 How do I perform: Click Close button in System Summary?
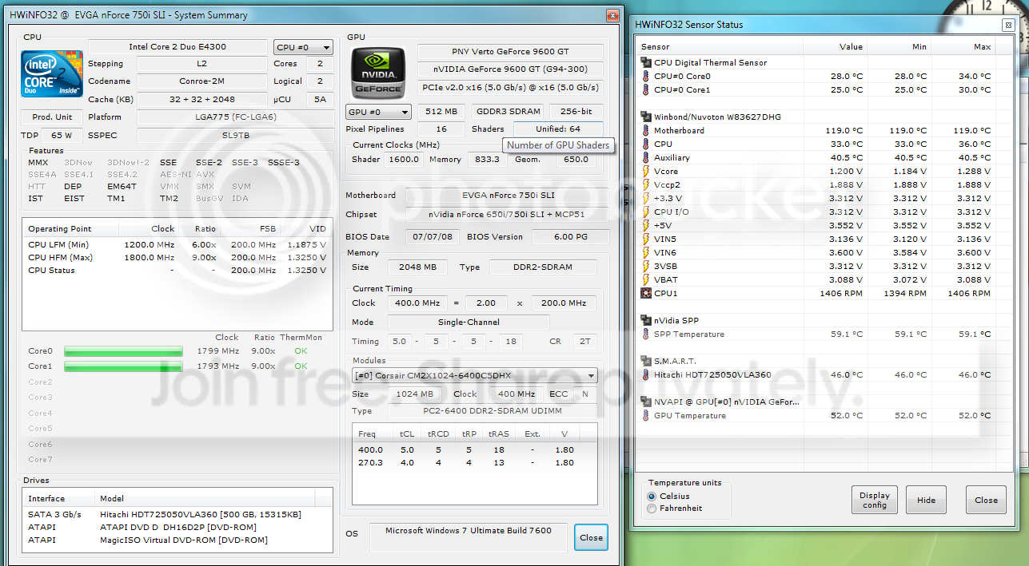pyautogui.click(x=591, y=537)
